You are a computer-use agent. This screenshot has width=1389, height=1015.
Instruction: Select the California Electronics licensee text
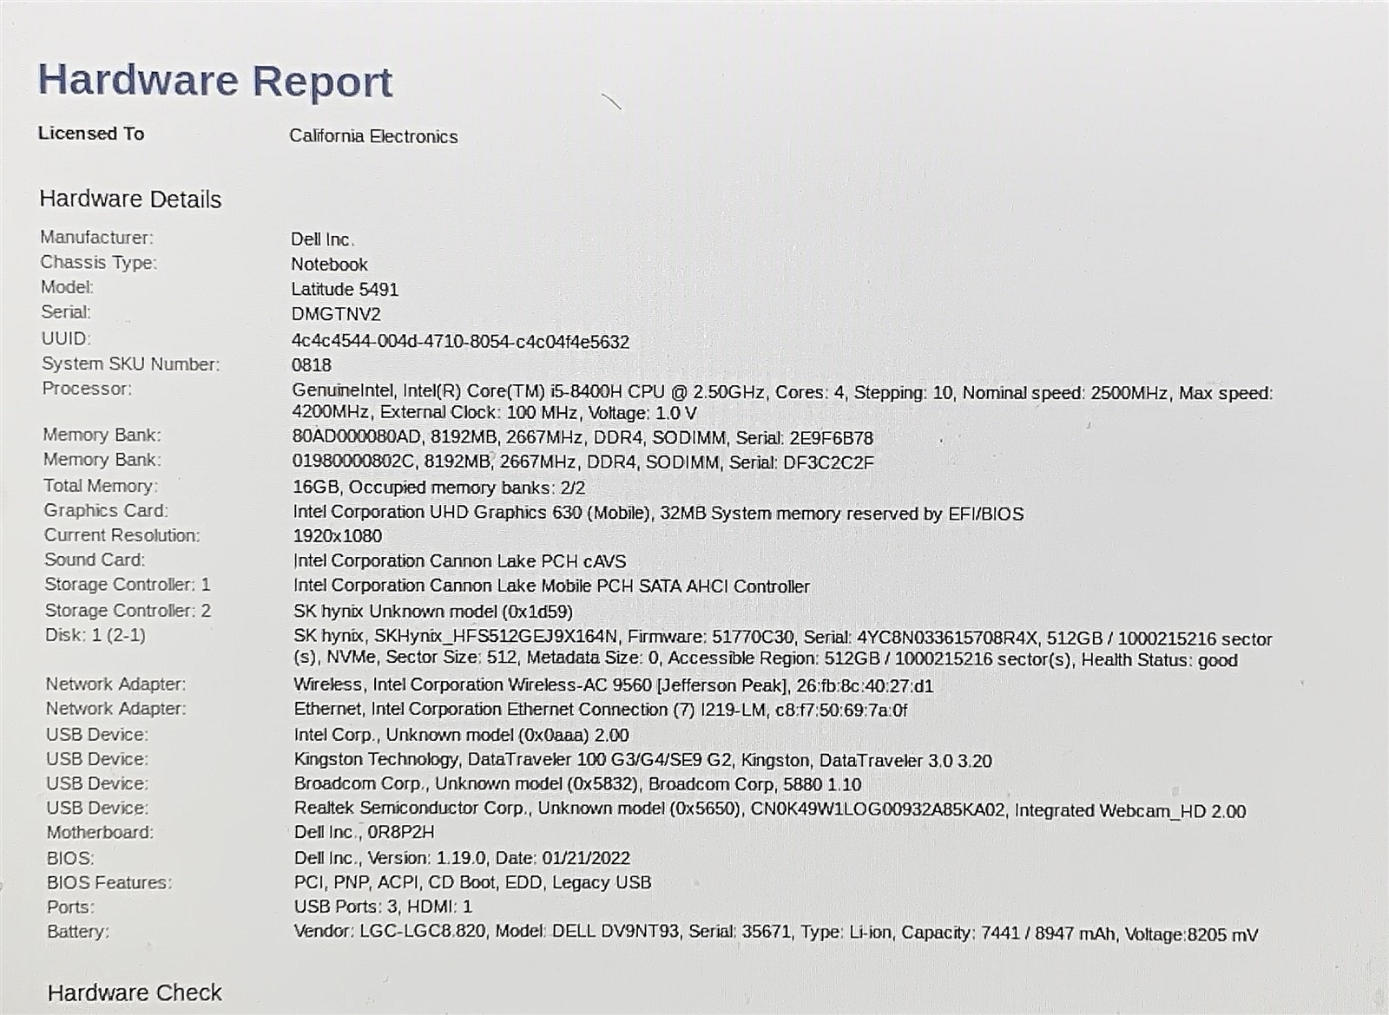tap(373, 136)
